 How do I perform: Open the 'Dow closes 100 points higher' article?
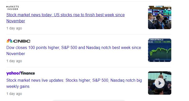point(74,50)
